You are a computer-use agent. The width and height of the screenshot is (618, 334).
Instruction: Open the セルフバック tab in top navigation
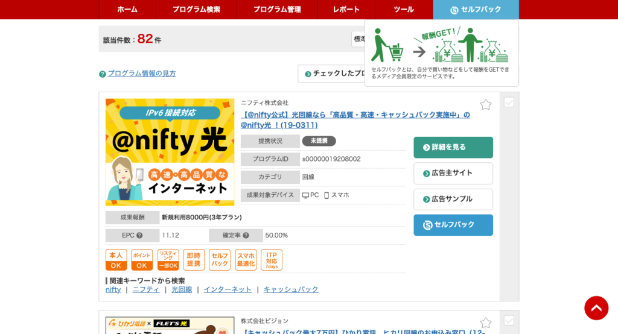pos(476,10)
